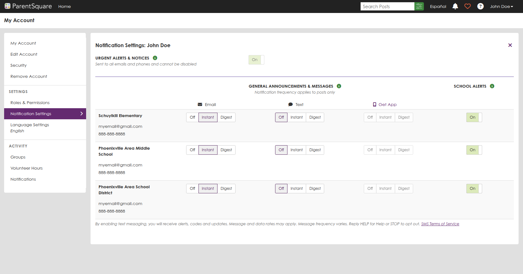523x274 pixels.
Task: Open Language Settings in sidebar
Action: point(30,125)
